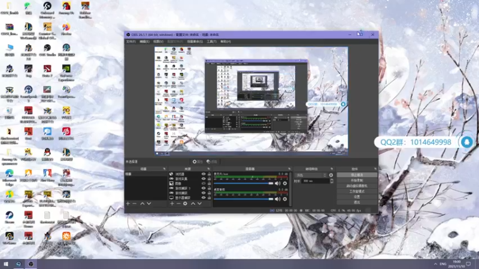Screen dimensions: 479x269
Task: Undock the 转场特效 panel via its float icon
Action: point(332,169)
